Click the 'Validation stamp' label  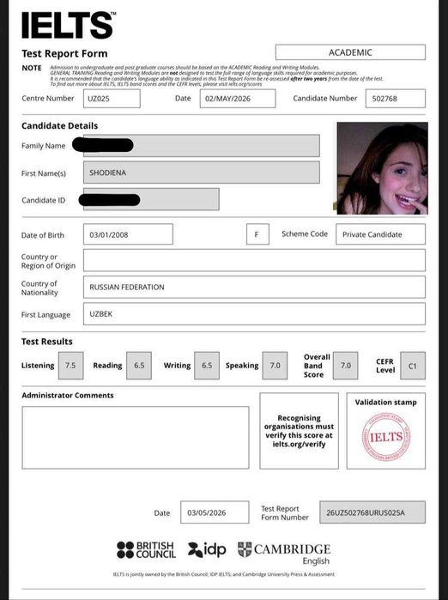(385, 403)
